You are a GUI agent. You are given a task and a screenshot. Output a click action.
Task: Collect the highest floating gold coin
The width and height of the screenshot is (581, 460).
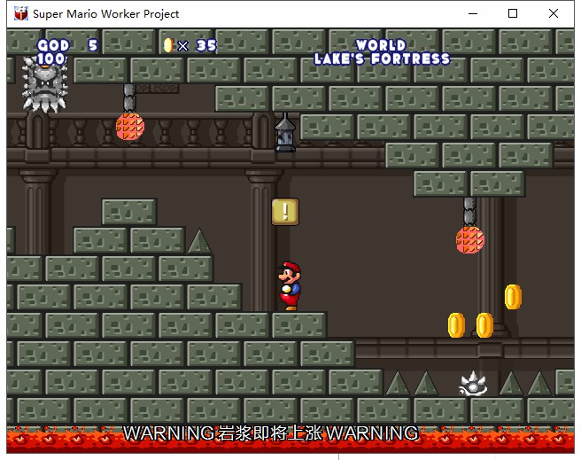coord(513,297)
